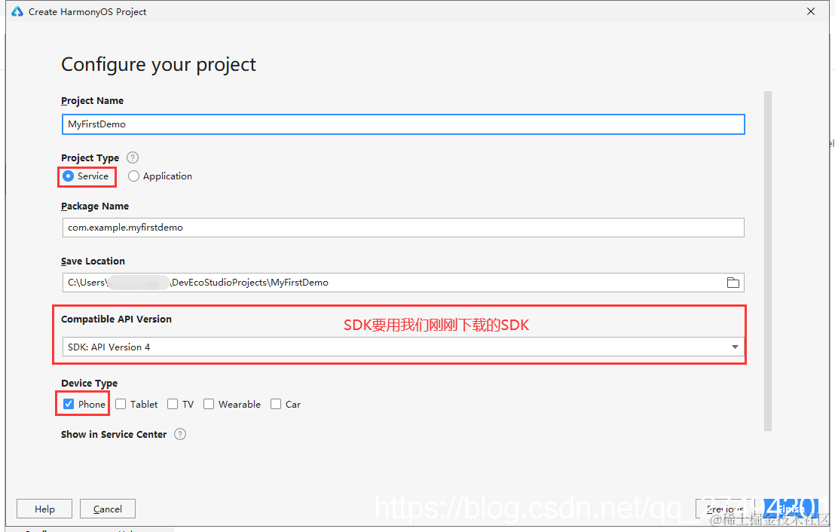Open the Compatible API Version dropdown

click(403, 347)
